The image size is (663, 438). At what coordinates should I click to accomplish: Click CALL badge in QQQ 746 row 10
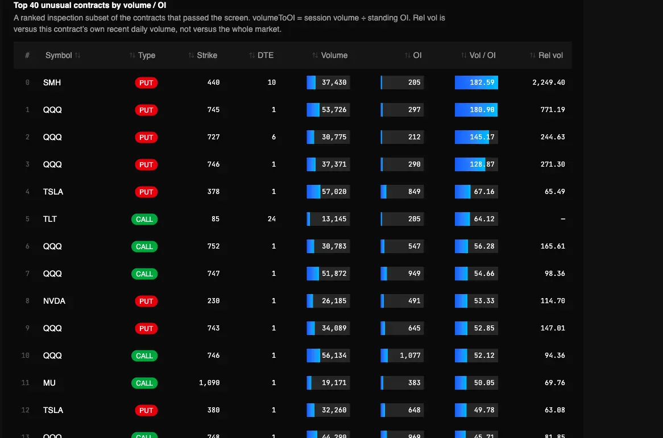tap(144, 356)
